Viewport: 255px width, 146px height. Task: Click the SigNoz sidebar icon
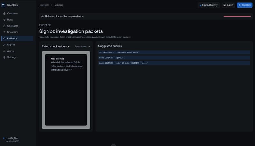pyautogui.click(x=4, y=45)
